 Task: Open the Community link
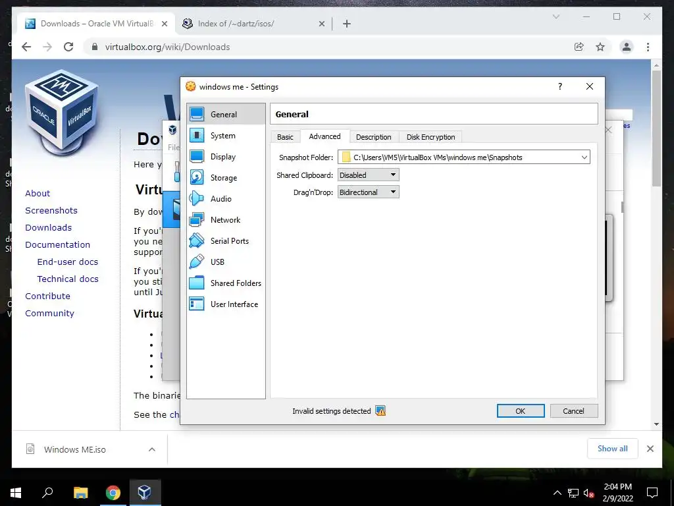coord(49,313)
